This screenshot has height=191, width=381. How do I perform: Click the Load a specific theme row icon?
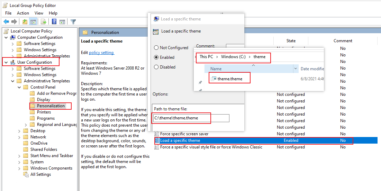tap(157, 140)
